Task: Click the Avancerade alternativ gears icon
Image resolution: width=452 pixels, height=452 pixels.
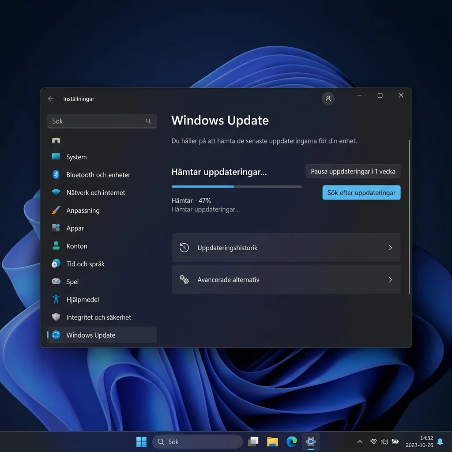Action: [184, 279]
